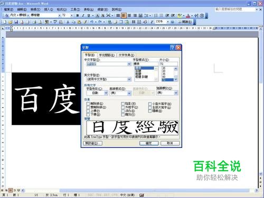
Task: Click the 預設值 Default button
Action: coord(92,143)
